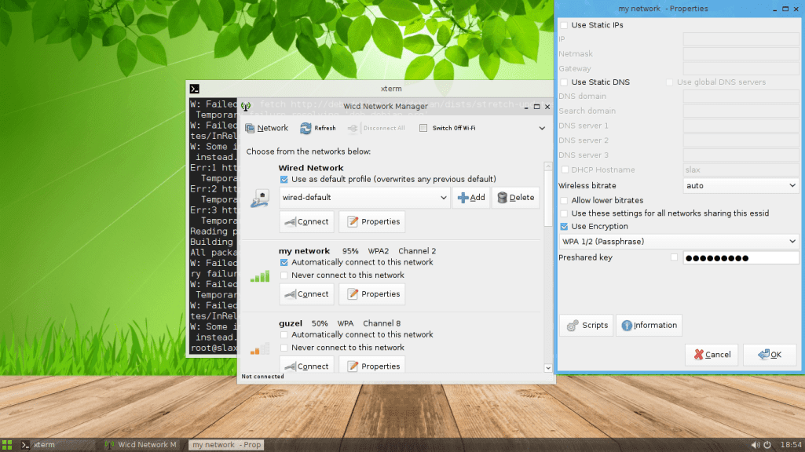Open Properties of my network
This screenshot has width=805, height=452.
pos(373,294)
